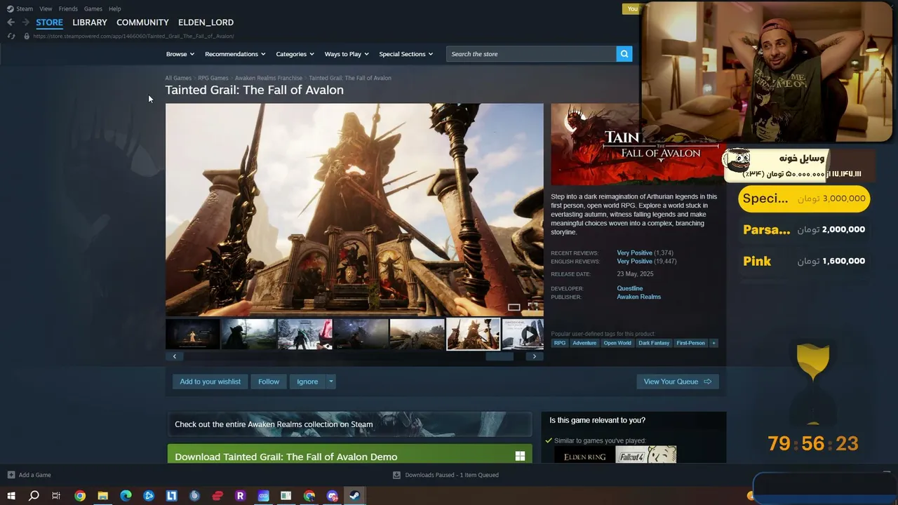Open the RPG Games breadcrumb

tap(213, 78)
